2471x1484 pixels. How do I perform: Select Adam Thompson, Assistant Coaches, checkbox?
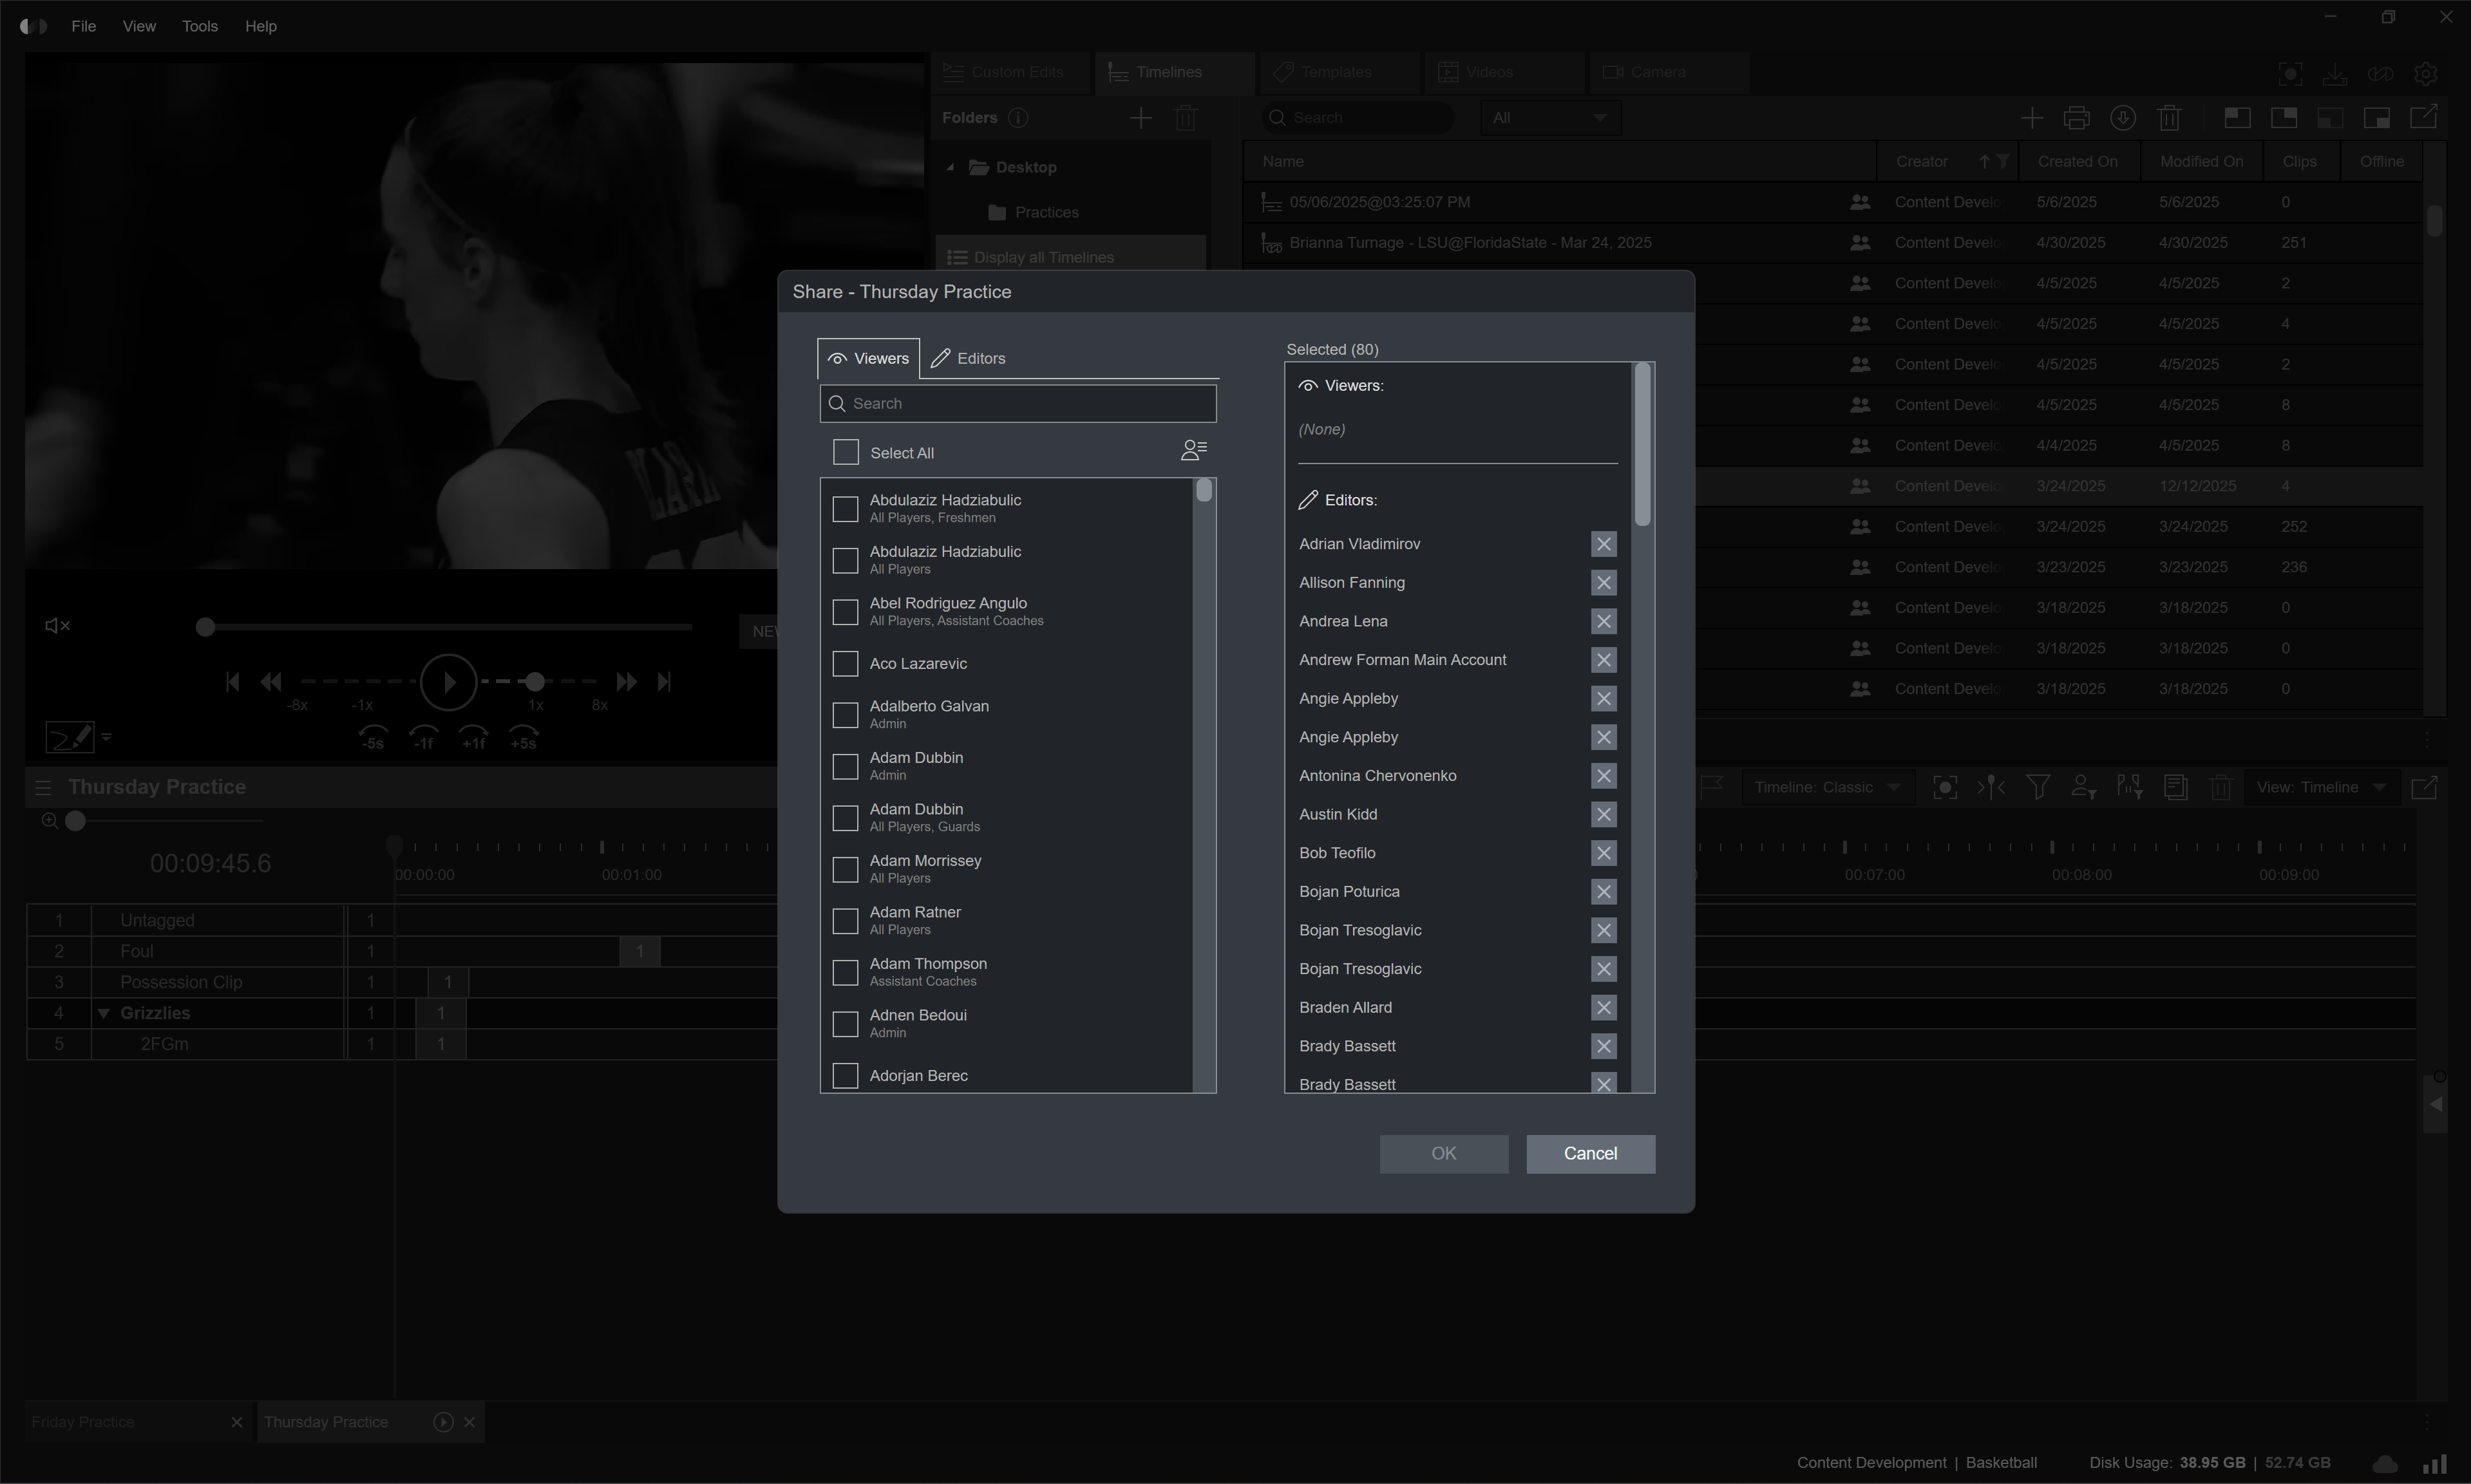(x=846, y=972)
